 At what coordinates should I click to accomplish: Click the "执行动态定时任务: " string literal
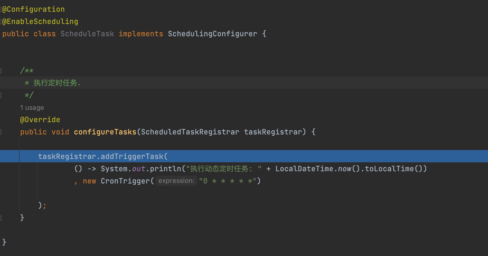pos(224,169)
